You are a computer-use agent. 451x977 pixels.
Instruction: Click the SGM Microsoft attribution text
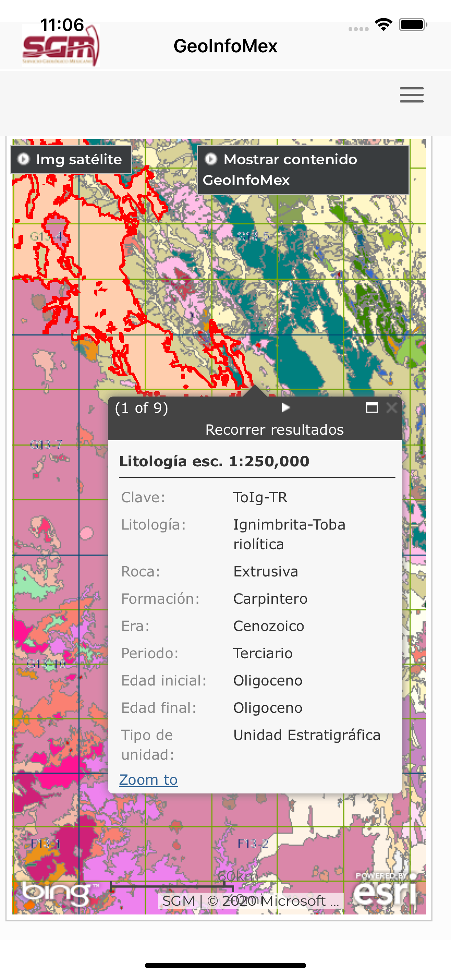(251, 901)
